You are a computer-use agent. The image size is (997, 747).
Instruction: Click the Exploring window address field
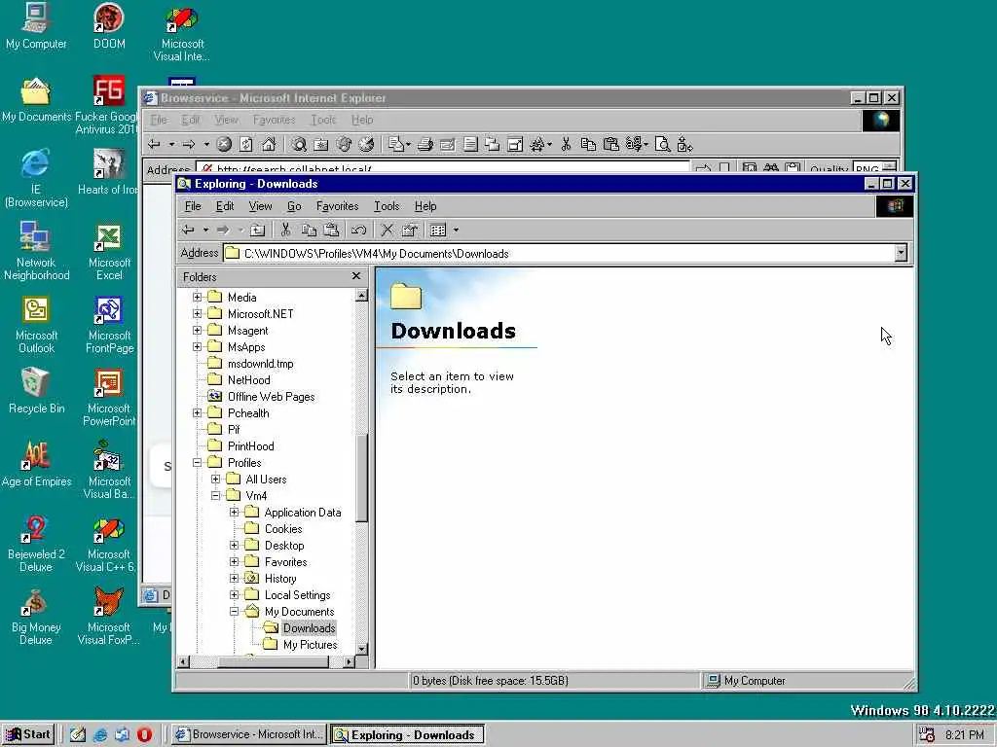(559, 254)
